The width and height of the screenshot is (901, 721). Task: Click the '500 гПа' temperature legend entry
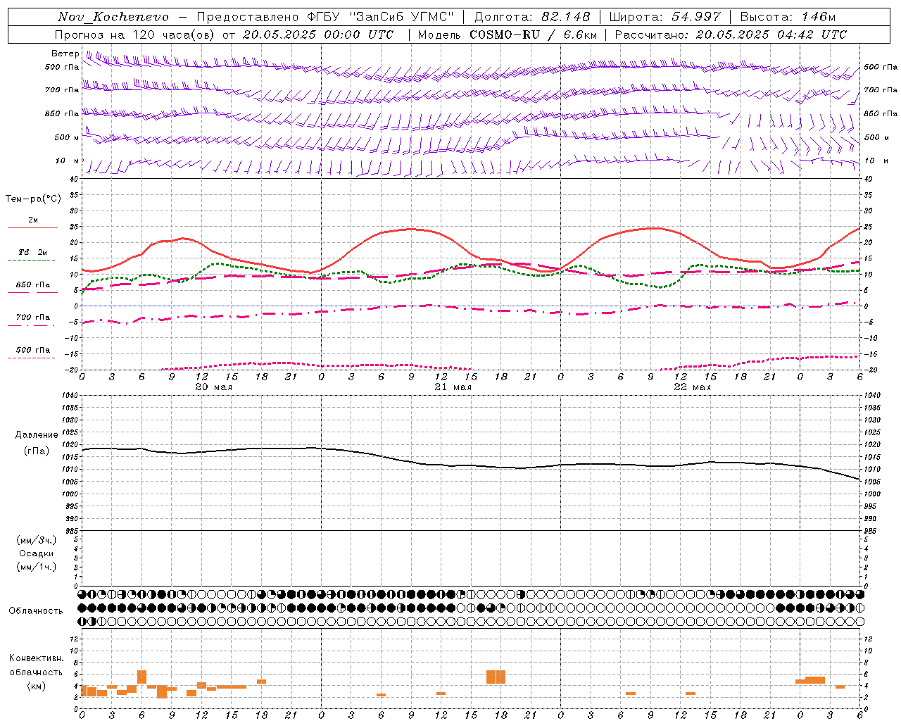(33, 350)
